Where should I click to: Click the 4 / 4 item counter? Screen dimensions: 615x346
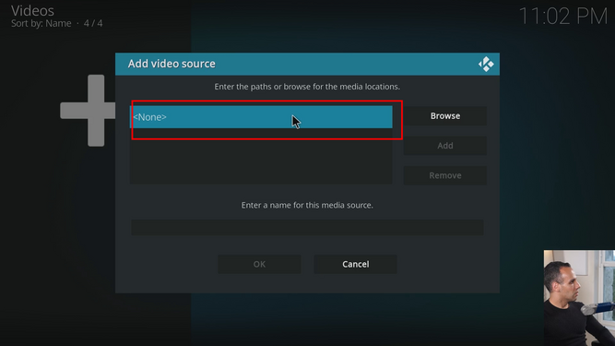coord(93,24)
